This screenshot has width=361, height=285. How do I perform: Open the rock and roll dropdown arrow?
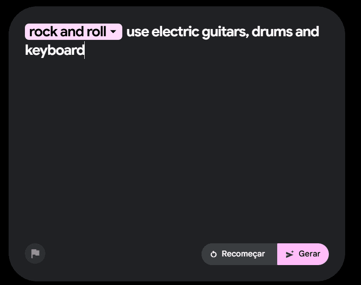114,32
